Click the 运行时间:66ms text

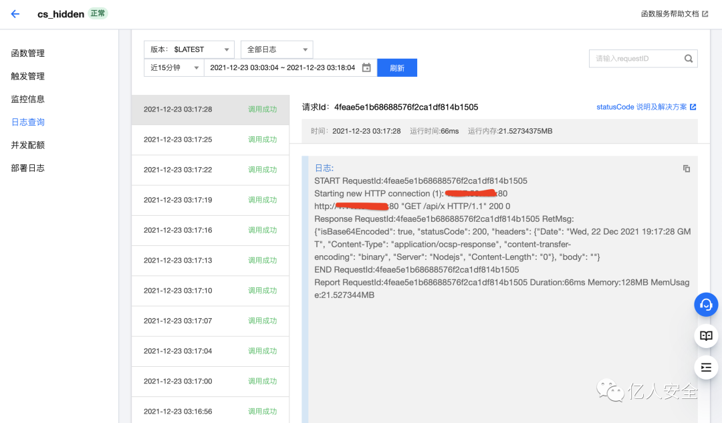pos(435,131)
